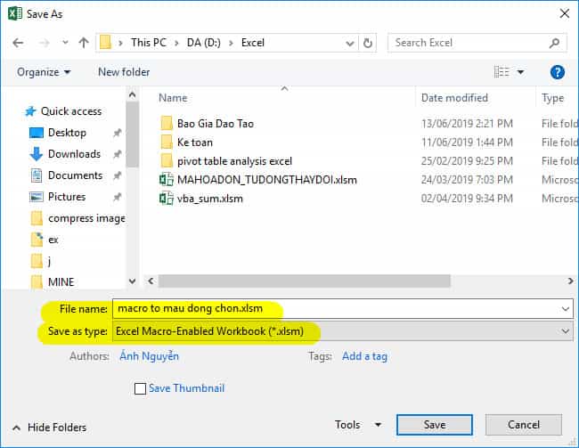
Task: Select the vba_sum.xlsm file
Action: pyautogui.click(x=209, y=199)
